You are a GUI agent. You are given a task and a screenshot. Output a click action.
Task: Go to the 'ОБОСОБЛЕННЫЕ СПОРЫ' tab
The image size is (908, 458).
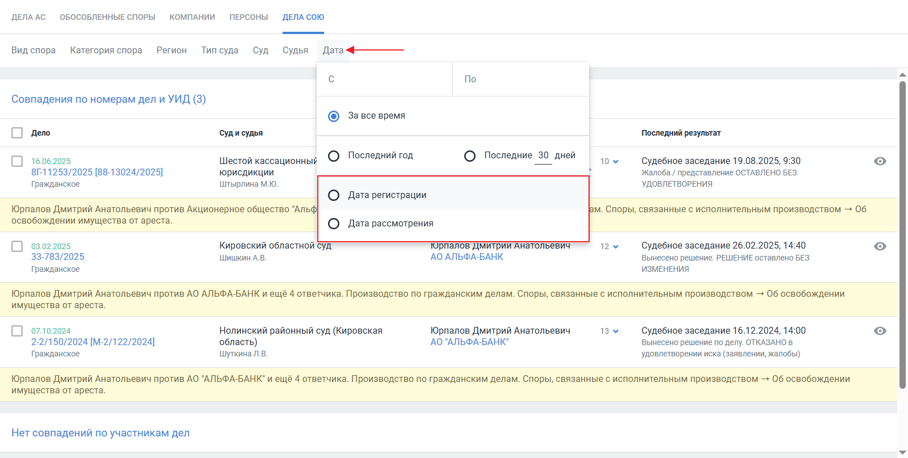[107, 17]
